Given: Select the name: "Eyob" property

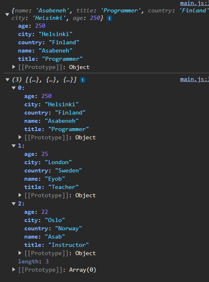Looking at the screenshot, I should [45, 179].
